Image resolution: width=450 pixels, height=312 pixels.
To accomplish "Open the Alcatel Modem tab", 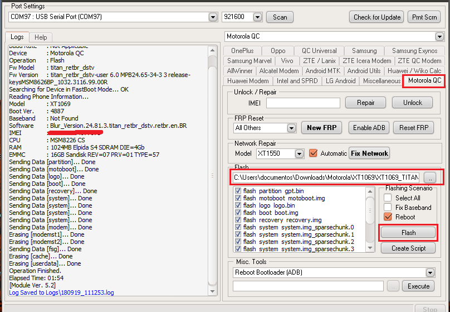I will (x=279, y=71).
